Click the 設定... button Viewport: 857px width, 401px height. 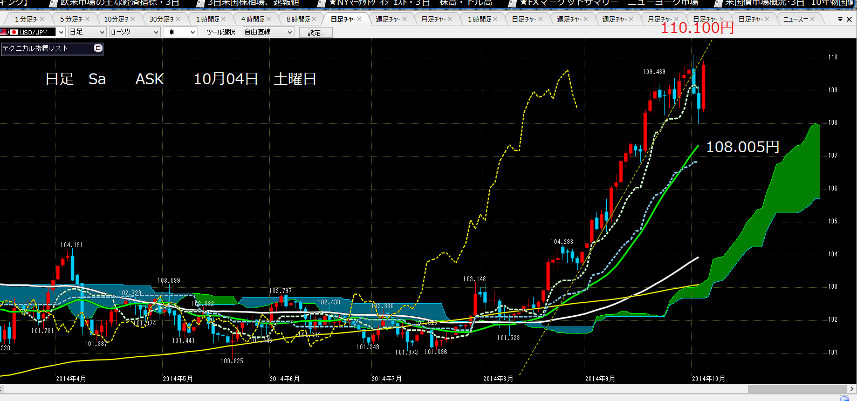316,32
